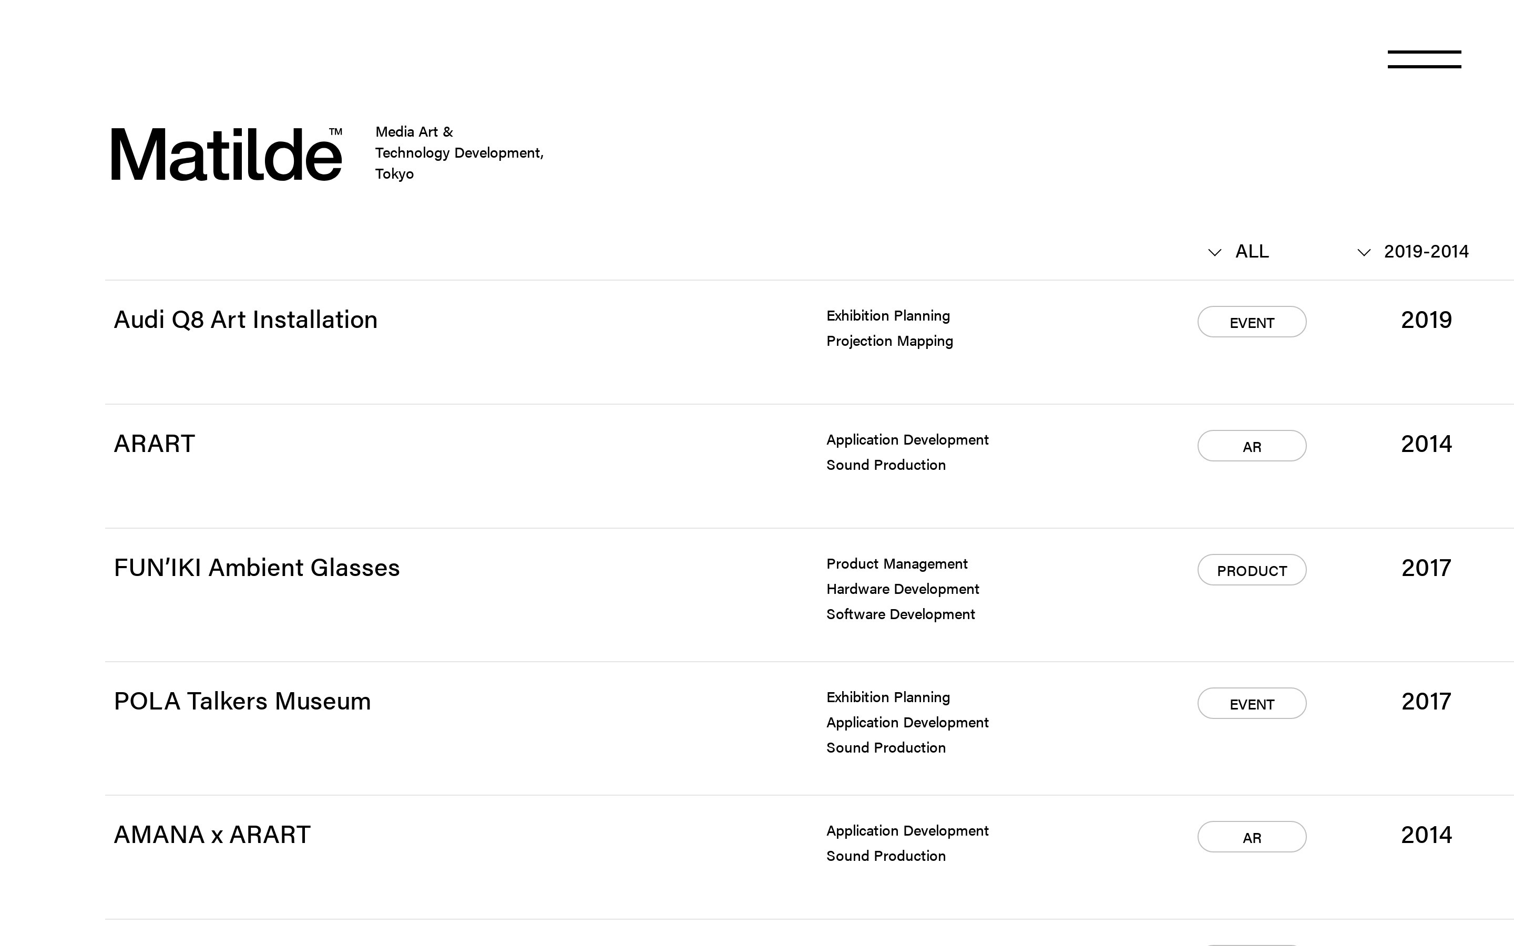This screenshot has height=946, width=1514.
Task: Click the 2017 year of FUN'IKI row
Action: point(1426,568)
